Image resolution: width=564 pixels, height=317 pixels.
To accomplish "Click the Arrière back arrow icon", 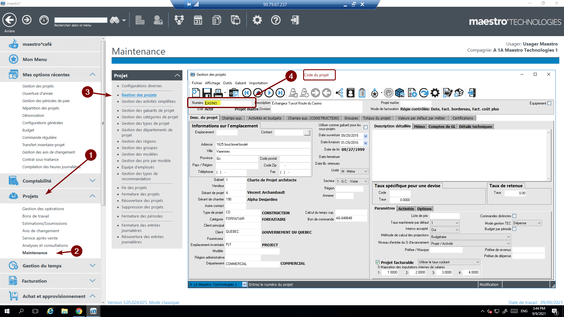I will [x=9, y=20].
